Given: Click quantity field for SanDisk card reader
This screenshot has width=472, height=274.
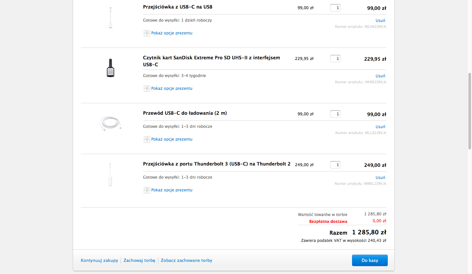Looking at the screenshot, I should [x=335, y=59].
